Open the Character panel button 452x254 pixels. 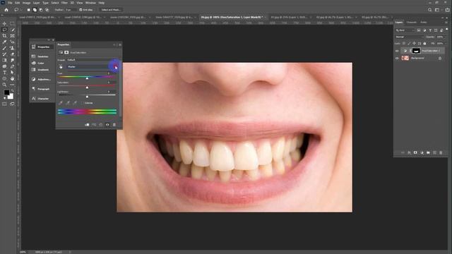point(42,99)
